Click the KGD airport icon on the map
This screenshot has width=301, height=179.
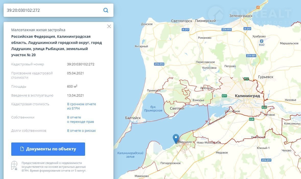pos(261,41)
